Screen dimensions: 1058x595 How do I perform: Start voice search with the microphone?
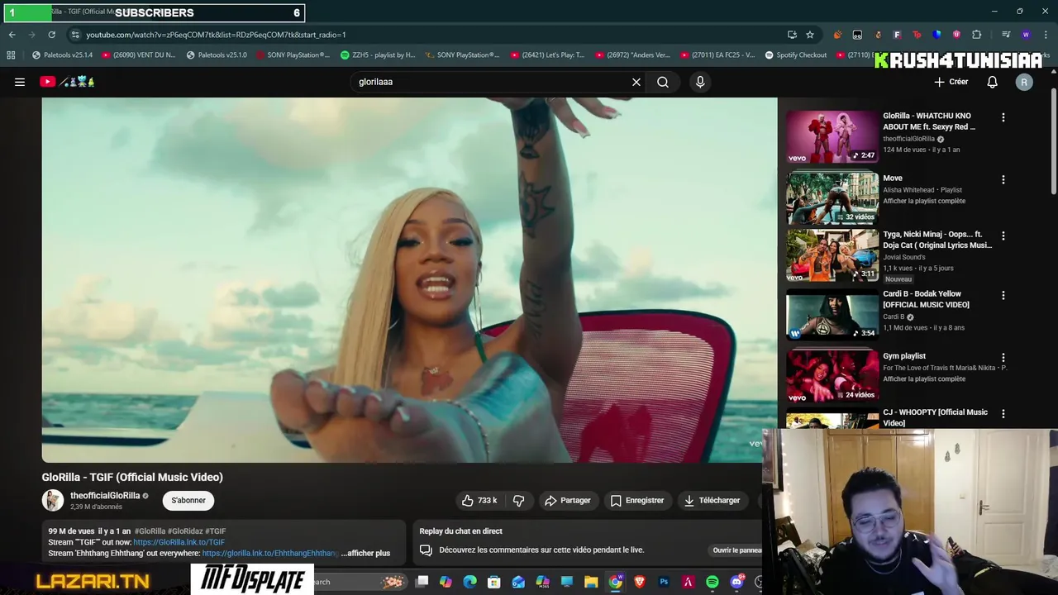700,82
